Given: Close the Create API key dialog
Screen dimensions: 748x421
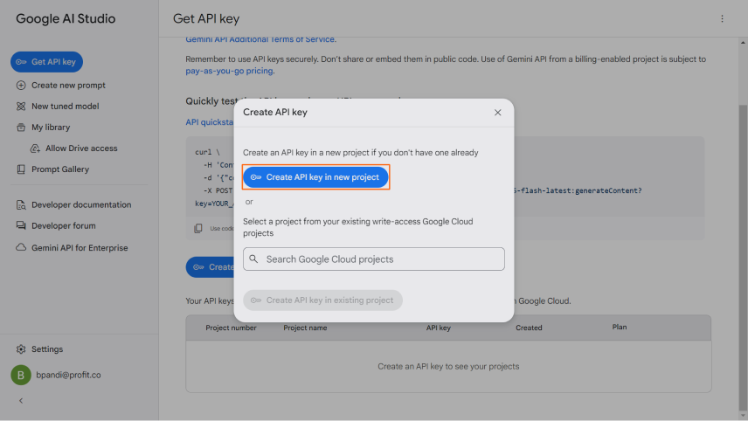Looking at the screenshot, I should click(497, 113).
